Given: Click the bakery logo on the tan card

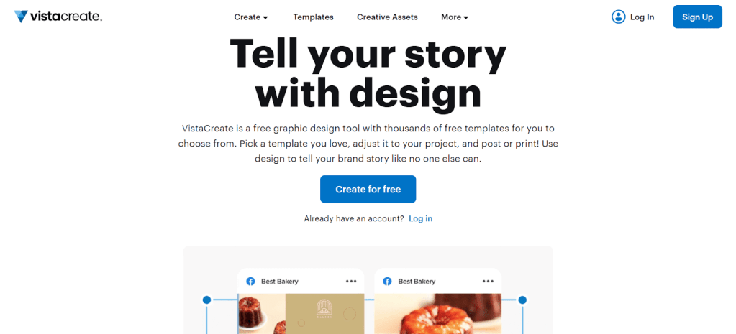Looking at the screenshot, I should tap(325, 310).
